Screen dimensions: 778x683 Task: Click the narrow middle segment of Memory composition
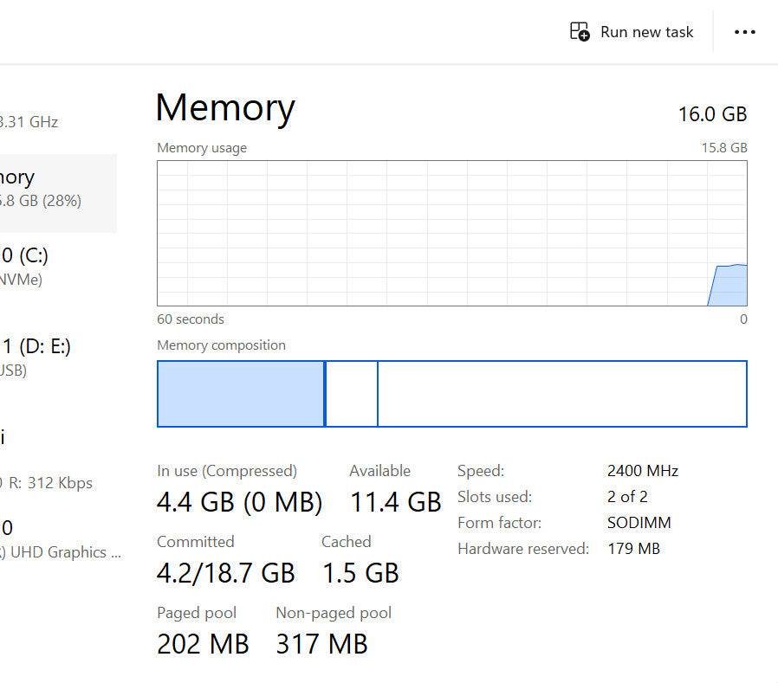(x=352, y=394)
